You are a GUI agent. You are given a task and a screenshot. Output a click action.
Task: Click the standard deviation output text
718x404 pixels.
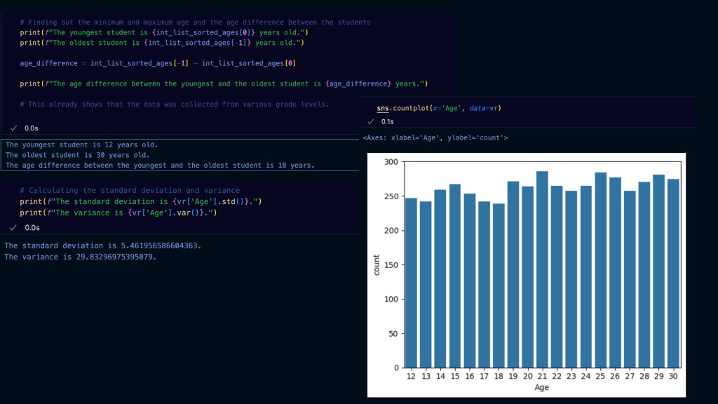pyautogui.click(x=91, y=245)
